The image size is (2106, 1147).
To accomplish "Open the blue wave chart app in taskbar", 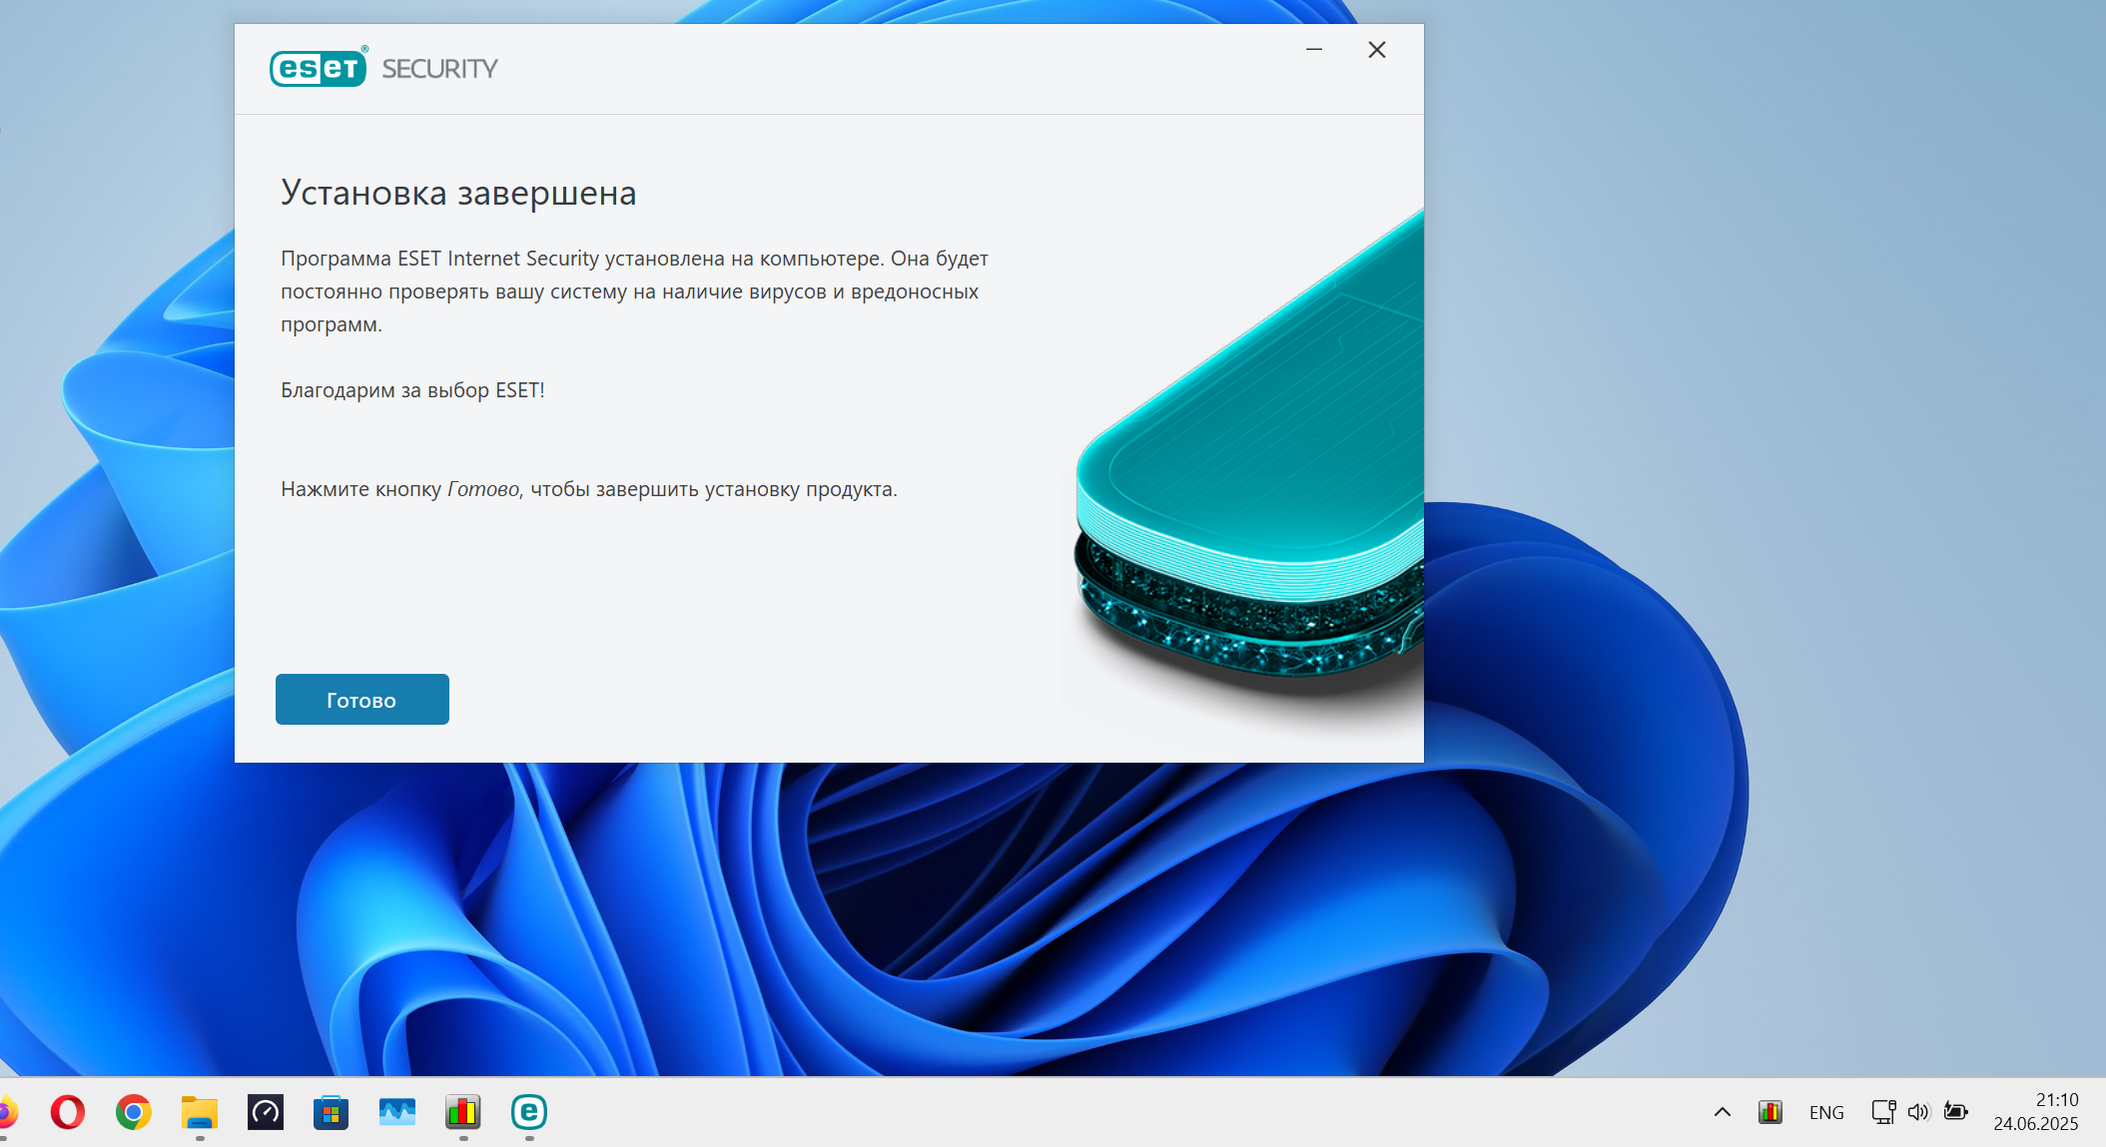I will pyautogui.click(x=397, y=1111).
